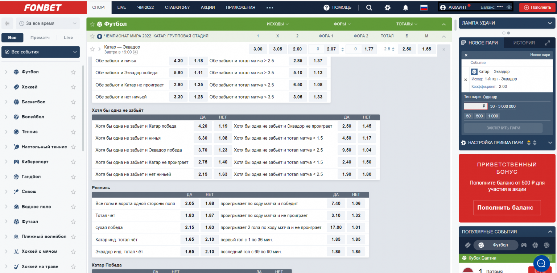Favorite Хоккей in the sidebar with star
The image size is (557, 273).
(73, 87)
